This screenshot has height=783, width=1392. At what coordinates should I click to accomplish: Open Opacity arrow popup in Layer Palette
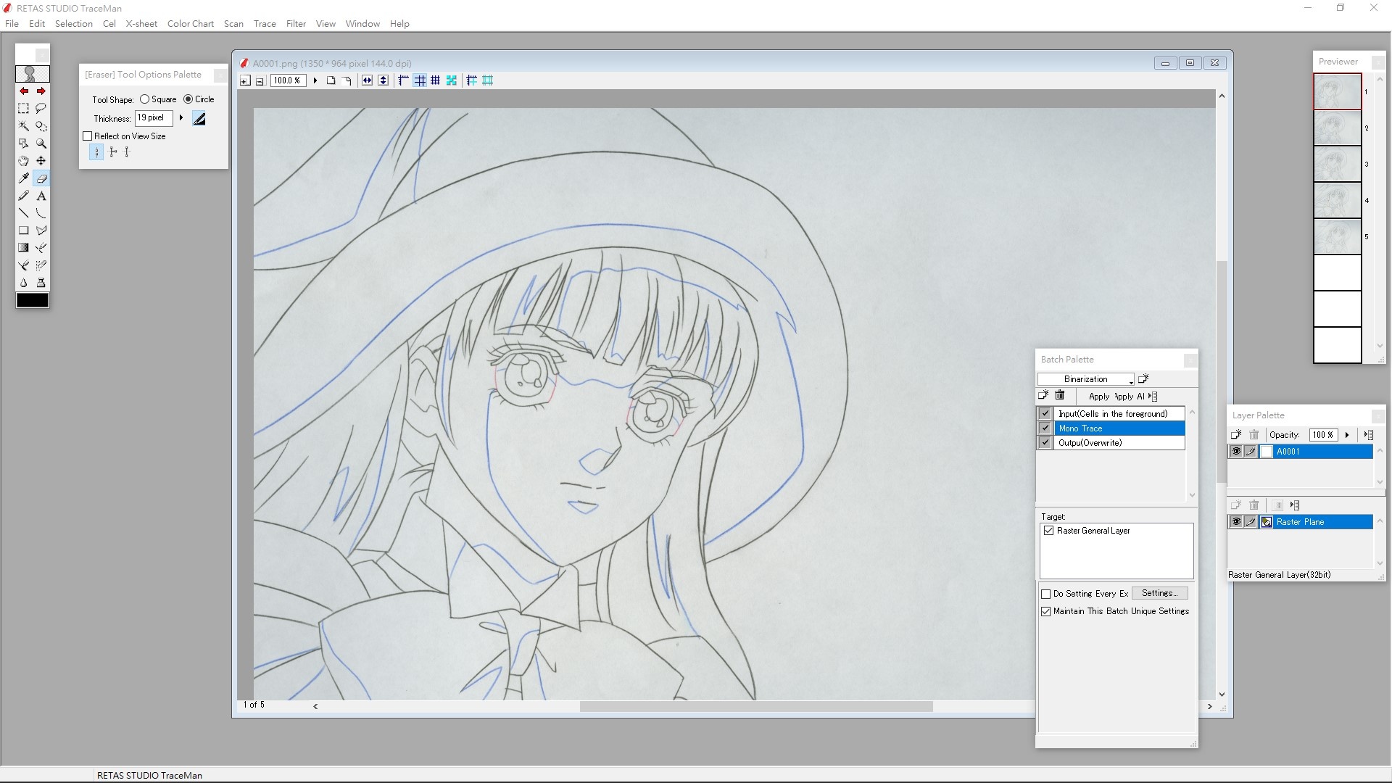tap(1347, 435)
